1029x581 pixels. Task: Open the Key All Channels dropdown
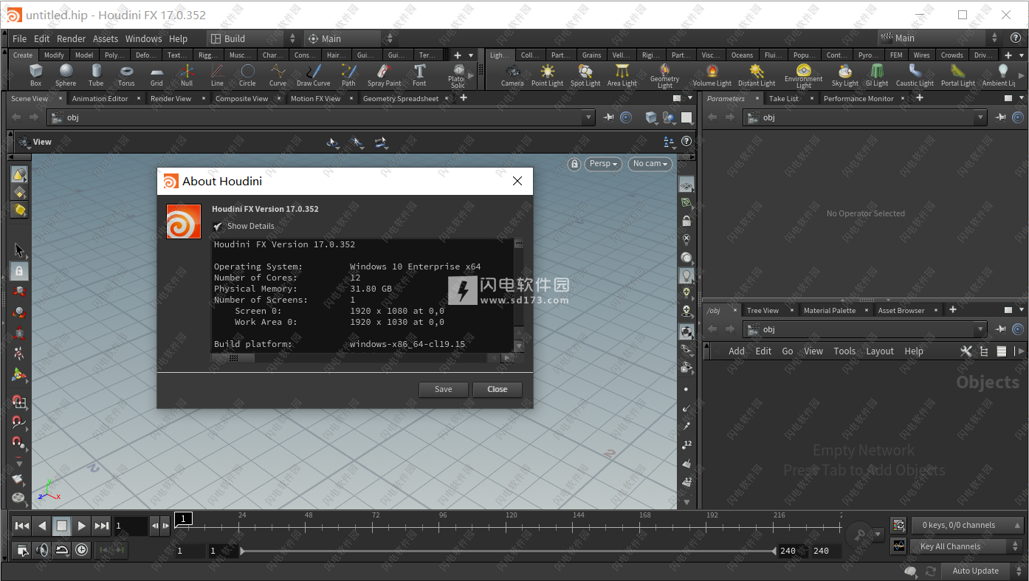point(967,546)
